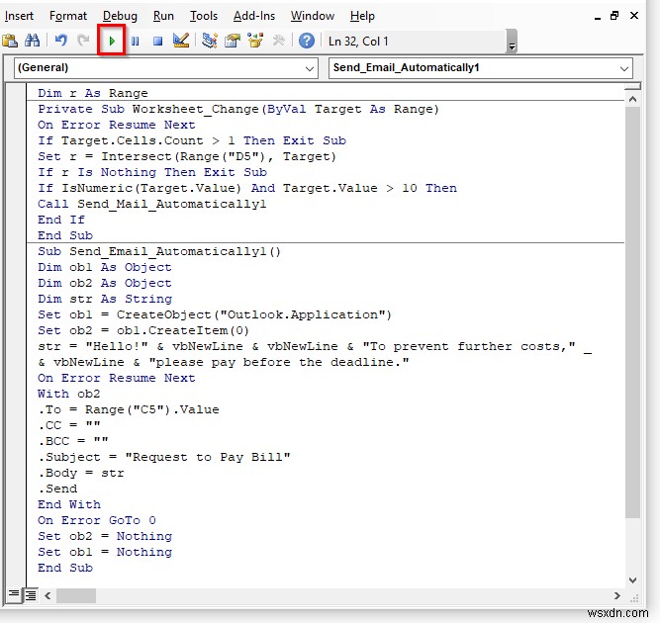Restore down the code window
This screenshot has height=623, width=660.
(614, 16)
